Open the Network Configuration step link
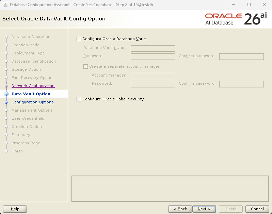This screenshot has height=214, width=272. pyautogui.click(x=33, y=86)
